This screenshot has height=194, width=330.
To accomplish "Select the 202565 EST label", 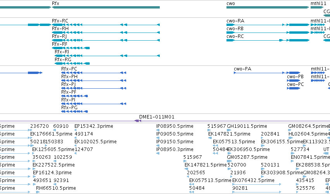I will click(196, 173).
